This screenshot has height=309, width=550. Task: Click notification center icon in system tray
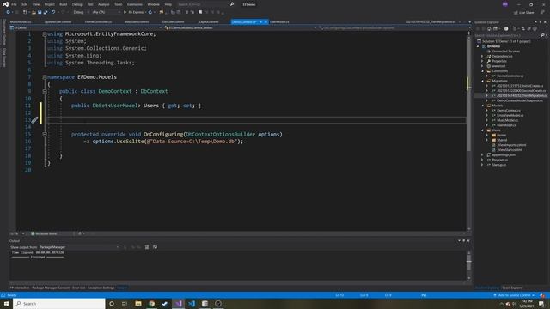coord(541,304)
